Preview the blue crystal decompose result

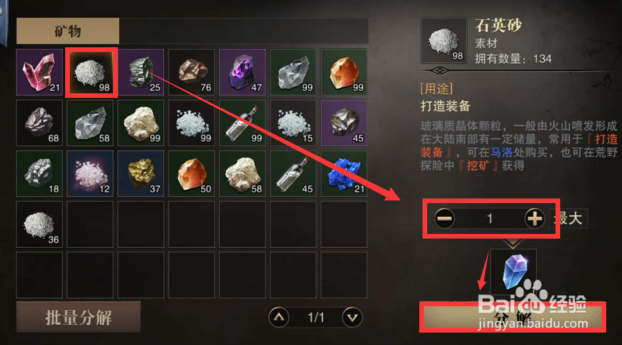point(513,271)
